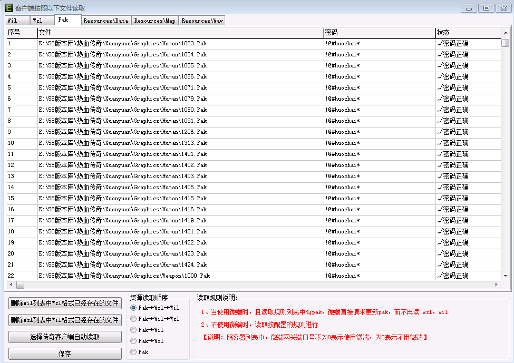Viewport: 514px width, 363px height.
Task: Click the 保存 button
Action: [65, 354]
